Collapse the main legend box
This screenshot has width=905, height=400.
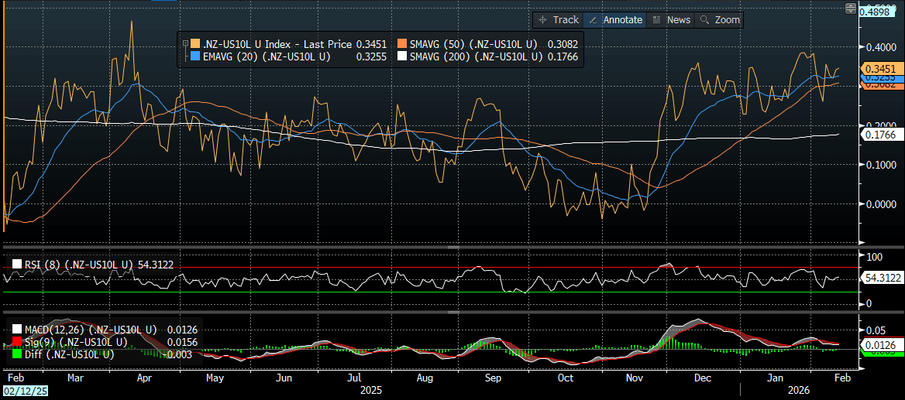(184, 44)
